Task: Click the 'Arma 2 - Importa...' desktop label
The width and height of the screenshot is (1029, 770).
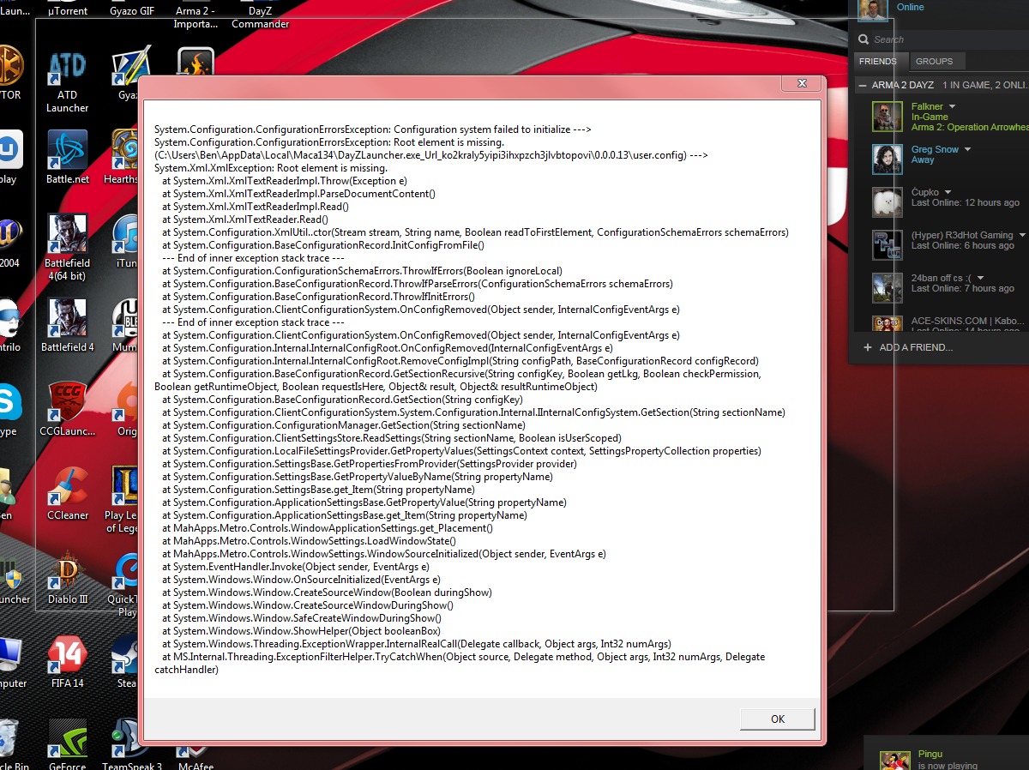Action: [196, 17]
